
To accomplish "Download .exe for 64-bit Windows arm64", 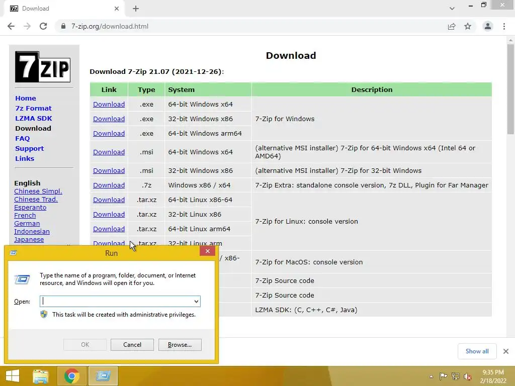I will coord(109,134).
